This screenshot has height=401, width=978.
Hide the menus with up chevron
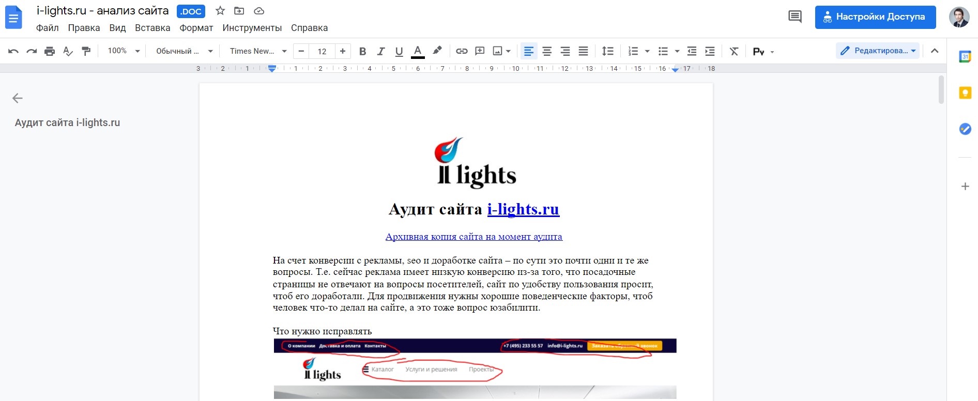(x=935, y=51)
